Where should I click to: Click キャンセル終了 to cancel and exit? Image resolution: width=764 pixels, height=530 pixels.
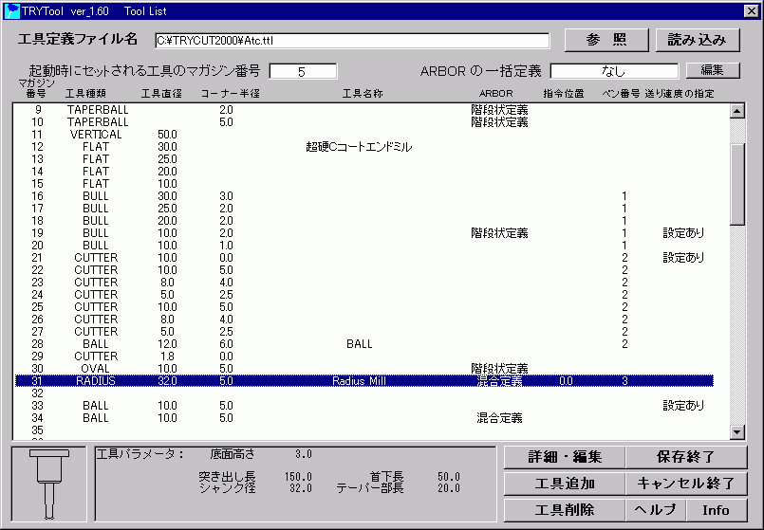685,484
